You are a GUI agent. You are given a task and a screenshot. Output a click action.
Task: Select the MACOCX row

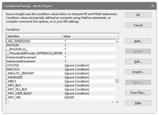[x=61, y=69]
